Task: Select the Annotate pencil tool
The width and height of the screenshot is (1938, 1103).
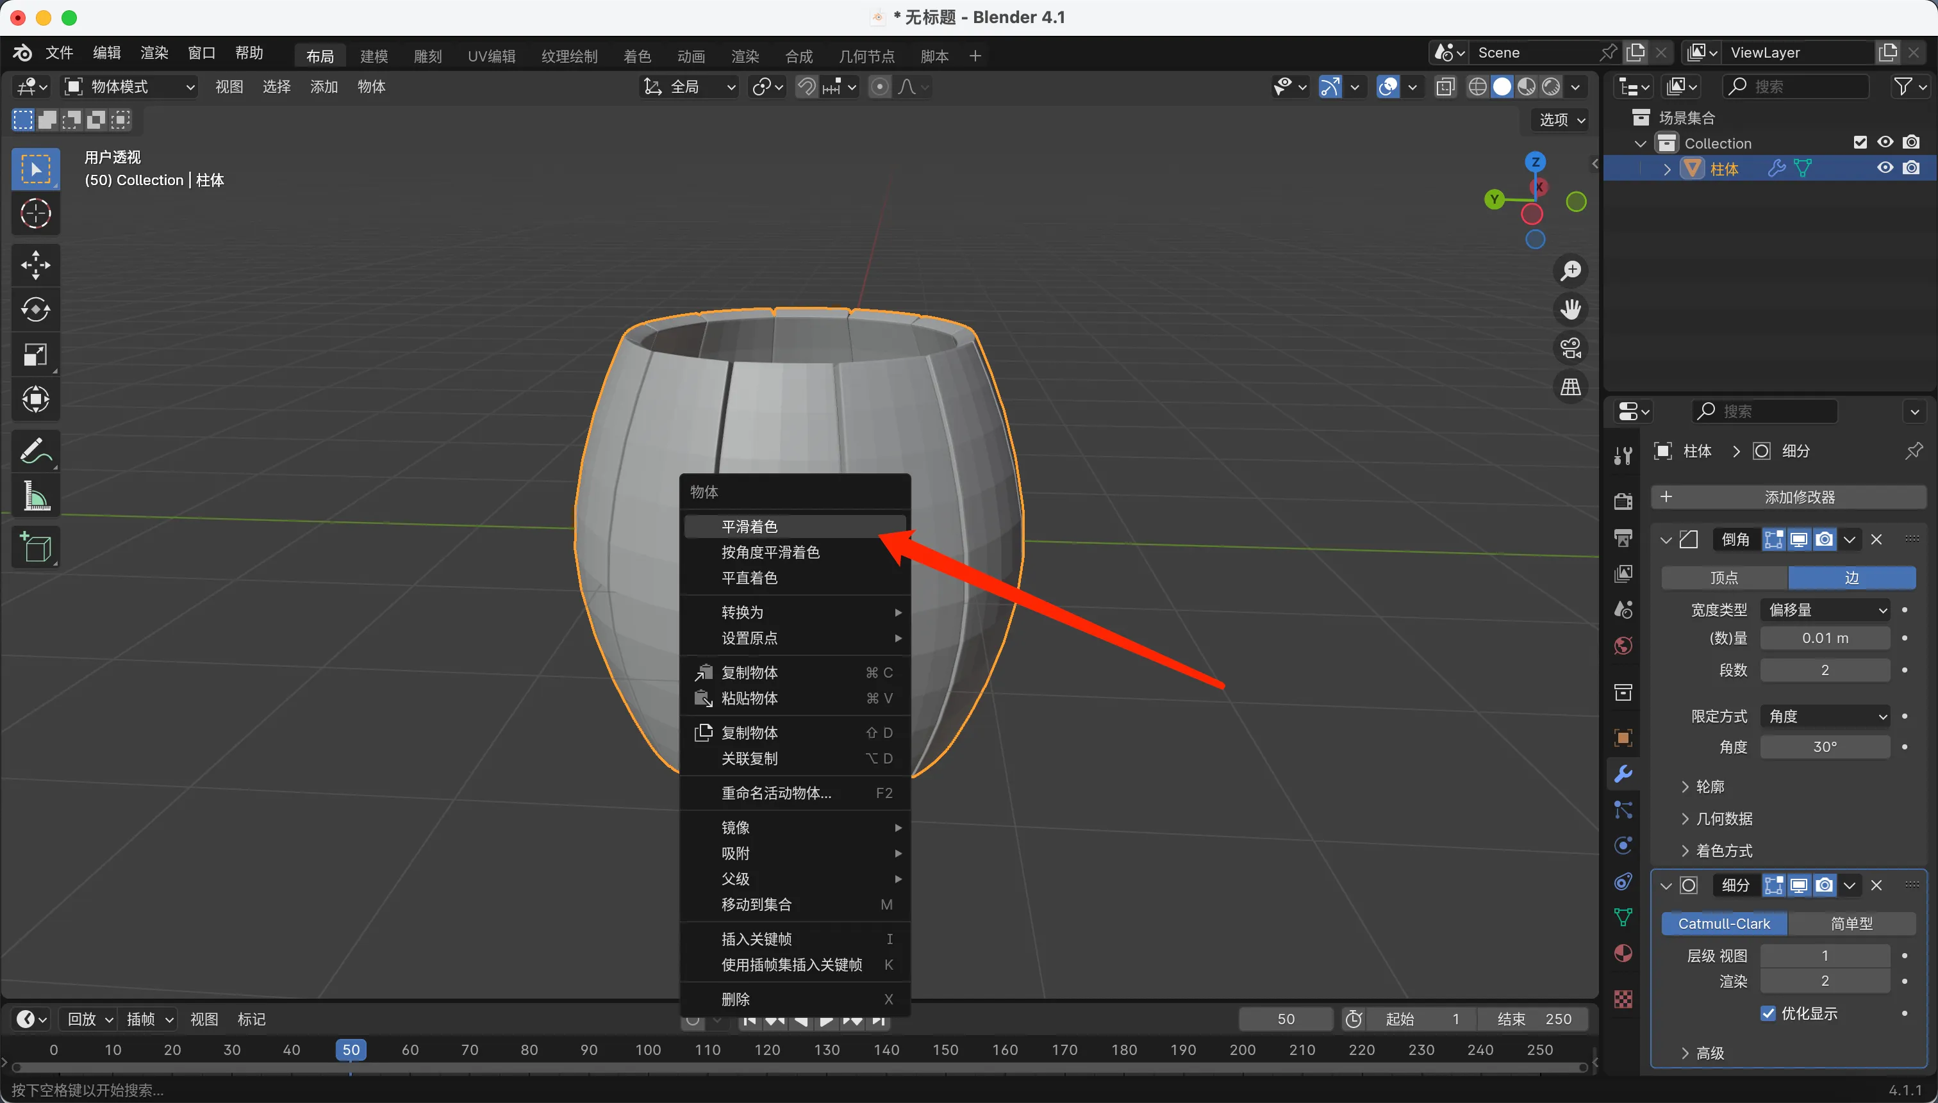Action: pyautogui.click(x=36, y=451)
